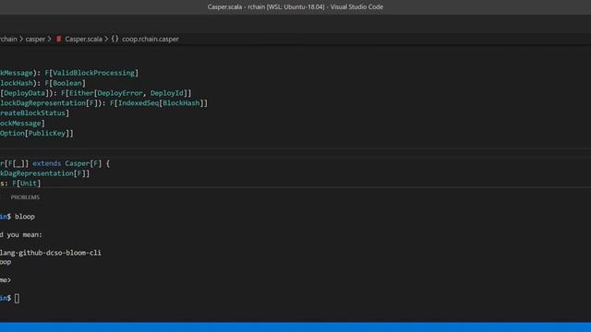Image resolution: width=591 pixels, height=332 pixels.
Task: Click the ValidBlockProcessing type in code
Action: [93, 73]
